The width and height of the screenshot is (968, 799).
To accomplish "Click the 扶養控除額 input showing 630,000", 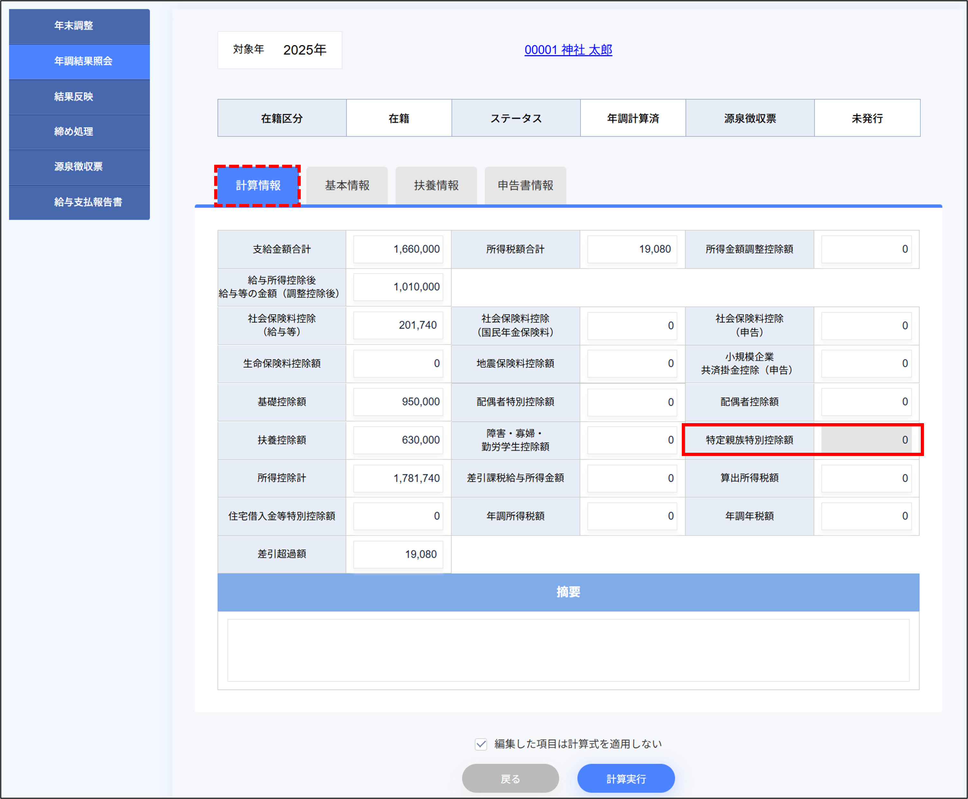I will coord(398,440).
